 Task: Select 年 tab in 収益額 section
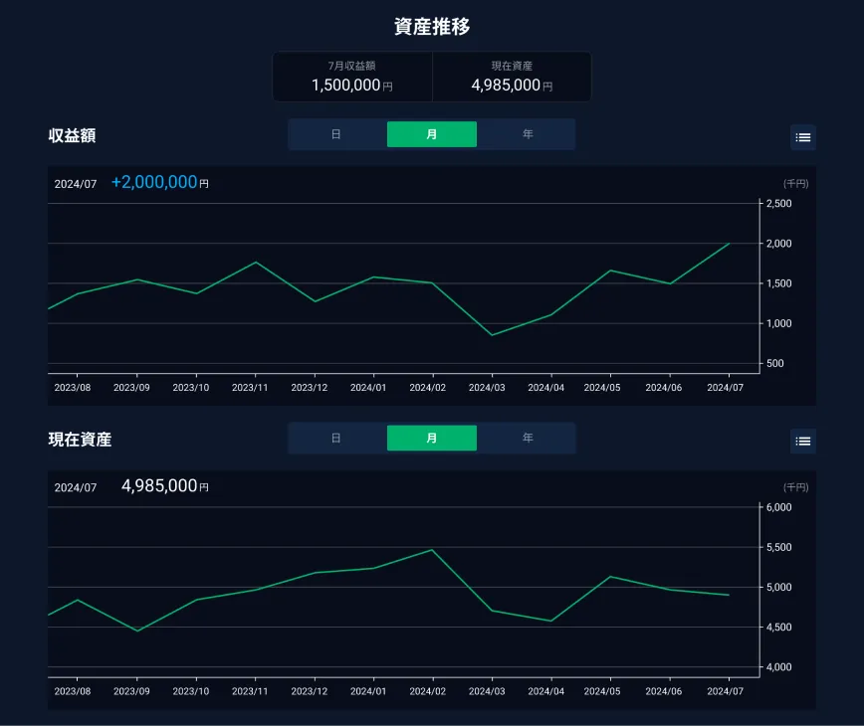528,134
